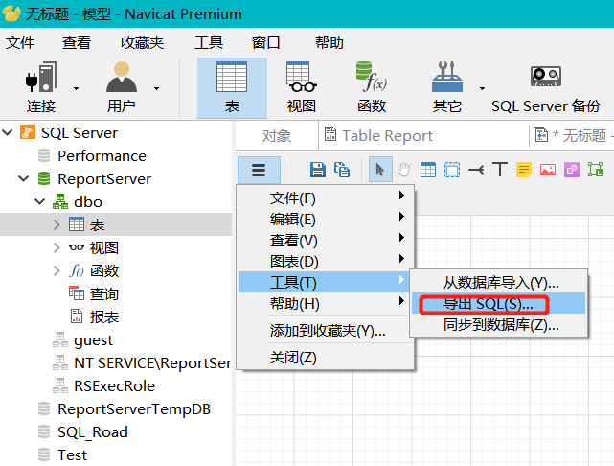Select the image insert tool
Image resolution: width=614 pixels, height=466 pixels.
[548, 170]
